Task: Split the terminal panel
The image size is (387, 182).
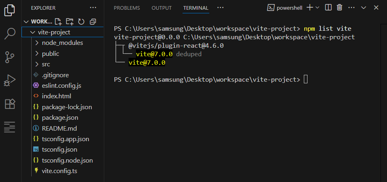Action: click(328, 8)
